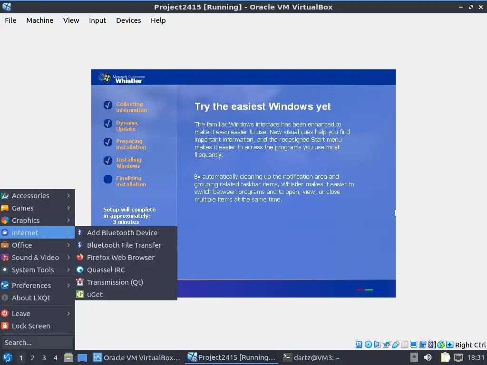Viewport: 487px width, 365px height.
Task: Switch to Oracle VM VirtualBox taskbar window
Action: (136, 358)
